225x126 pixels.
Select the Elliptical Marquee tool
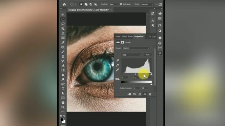[x=63, y=19]
